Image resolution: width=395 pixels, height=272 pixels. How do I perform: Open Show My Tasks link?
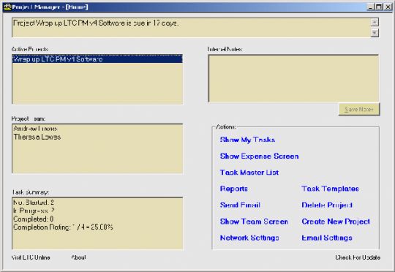247,140
